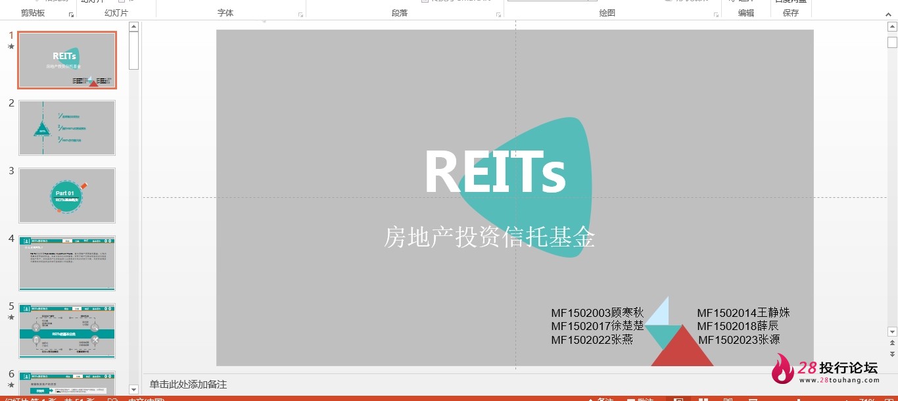Select slide 3 Part 01 thumbnail
The image size is (898, 401).
coord(67,195)
